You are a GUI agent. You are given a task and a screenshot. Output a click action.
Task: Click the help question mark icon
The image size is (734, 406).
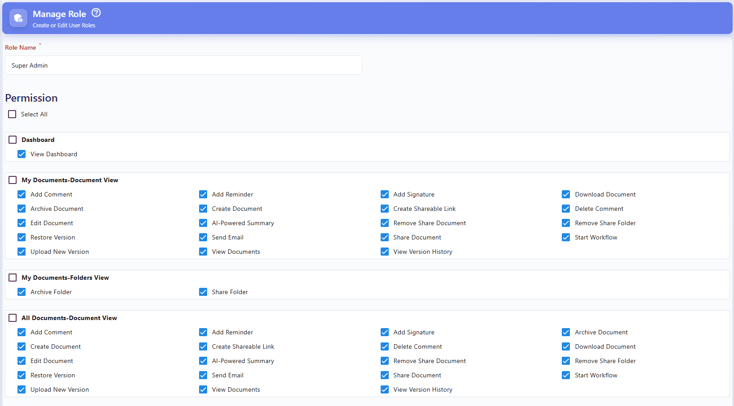(x=96, y=13)
